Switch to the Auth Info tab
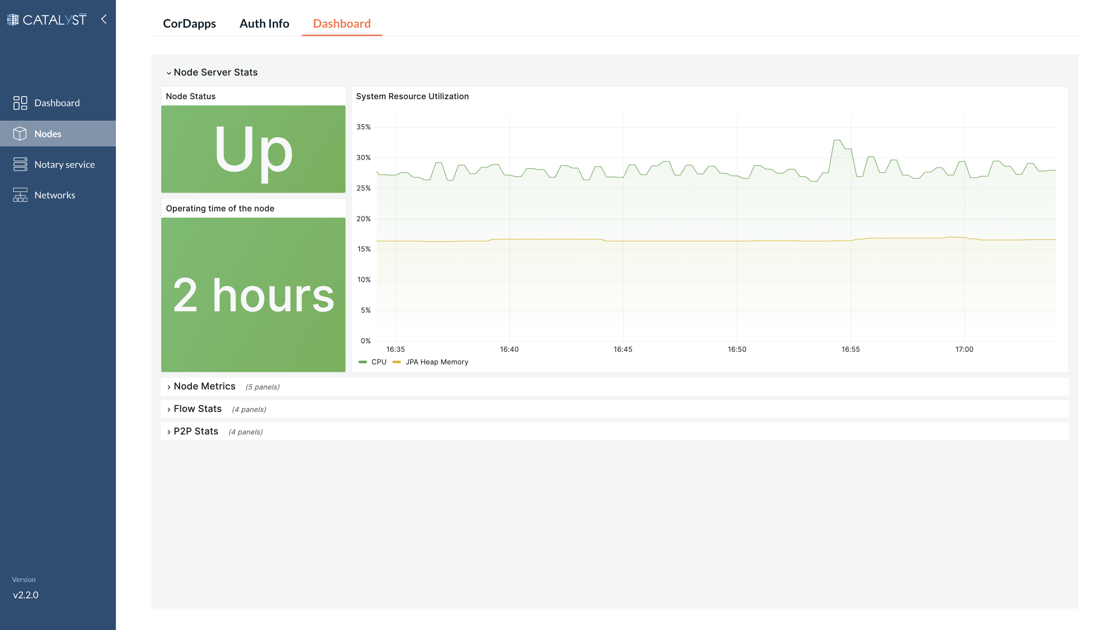Image resolution: width=1114 pixels, height=630 pixels. coord(264,23)
